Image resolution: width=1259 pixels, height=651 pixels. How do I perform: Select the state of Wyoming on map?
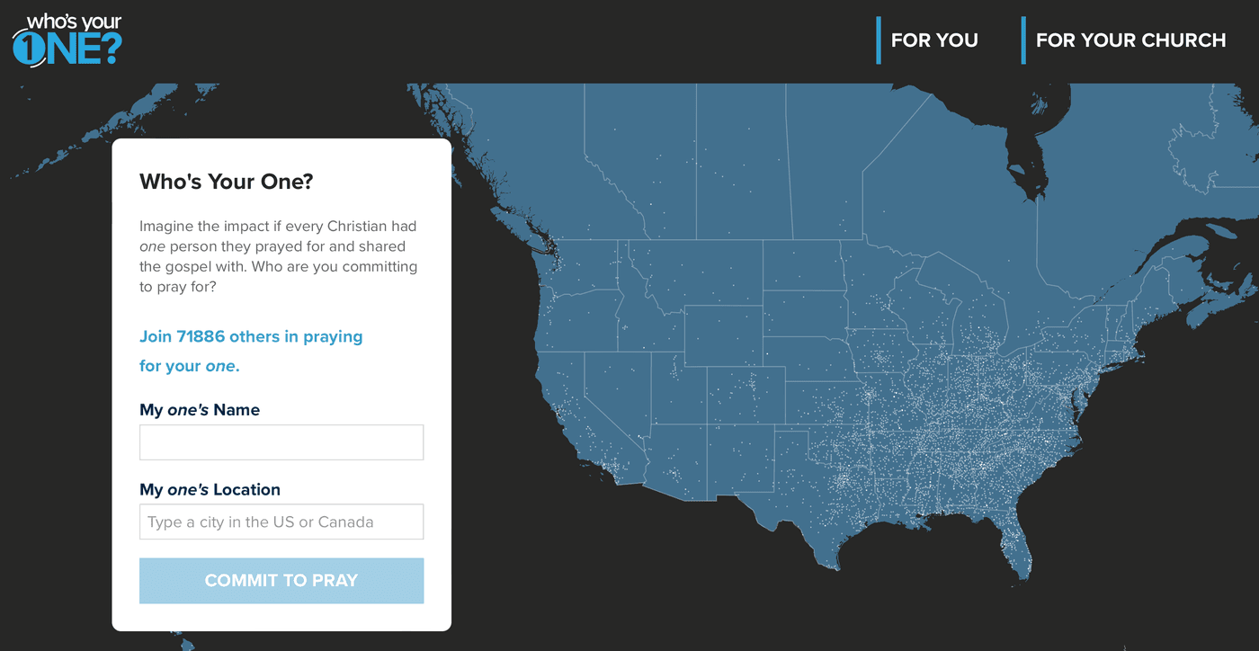point(723,336)
